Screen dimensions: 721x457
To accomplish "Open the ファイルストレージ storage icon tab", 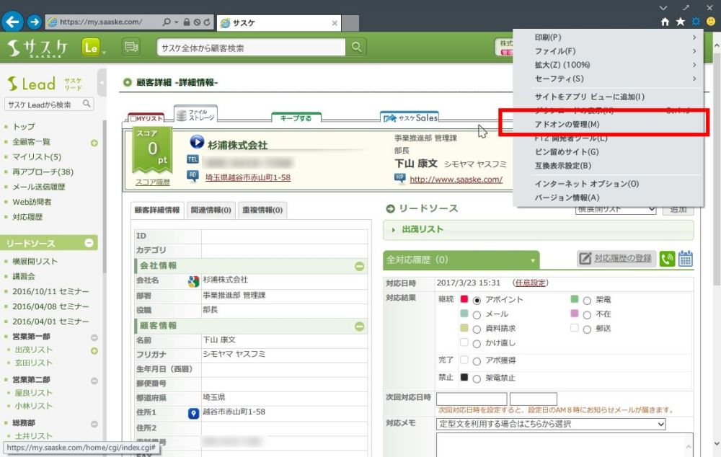I will (195, 115).
